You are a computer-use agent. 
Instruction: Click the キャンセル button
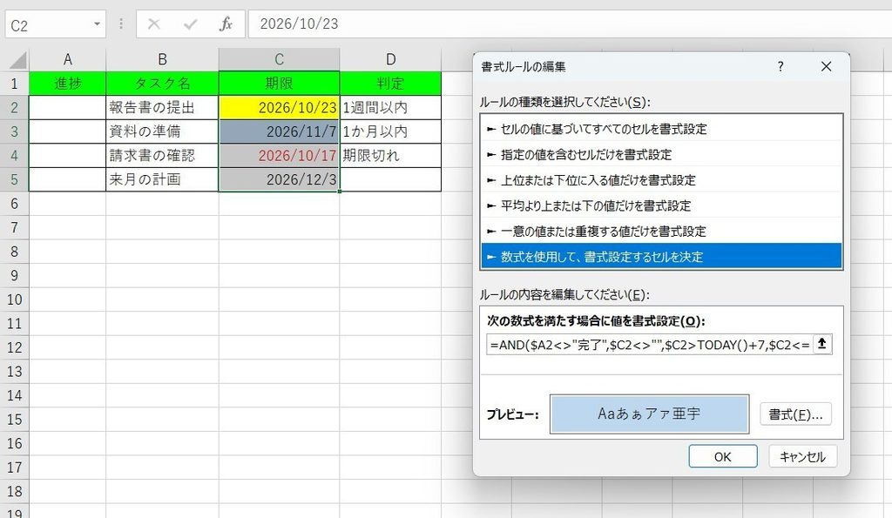point(802,456)
